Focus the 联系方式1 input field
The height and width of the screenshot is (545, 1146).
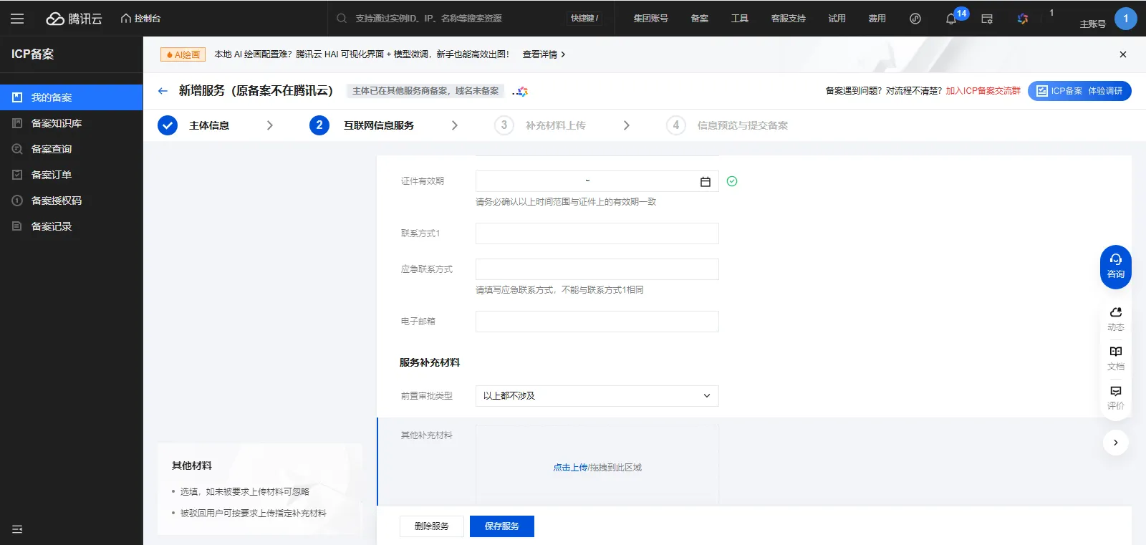pos(597,233)
